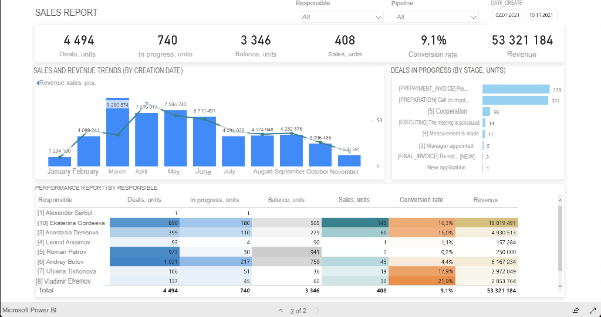Edit start date 02.01.2021 field
Viewport: 601px width, 317px height.
pos(508,15)
